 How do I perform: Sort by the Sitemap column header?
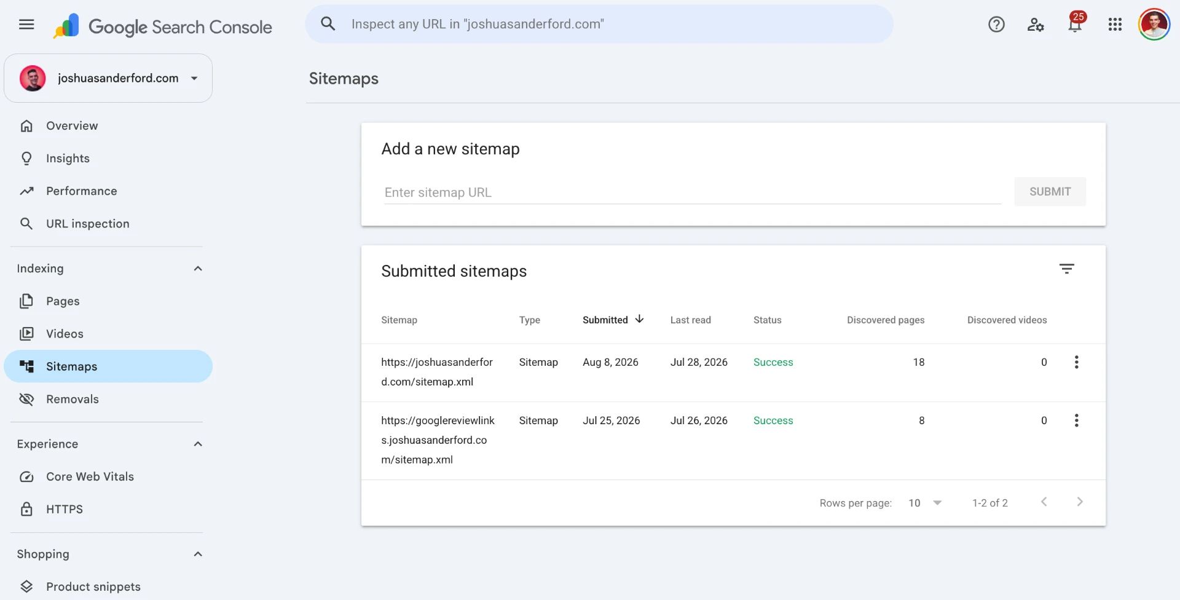399,320
